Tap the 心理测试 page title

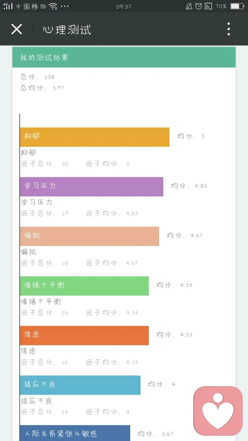[x=67, y=29]
